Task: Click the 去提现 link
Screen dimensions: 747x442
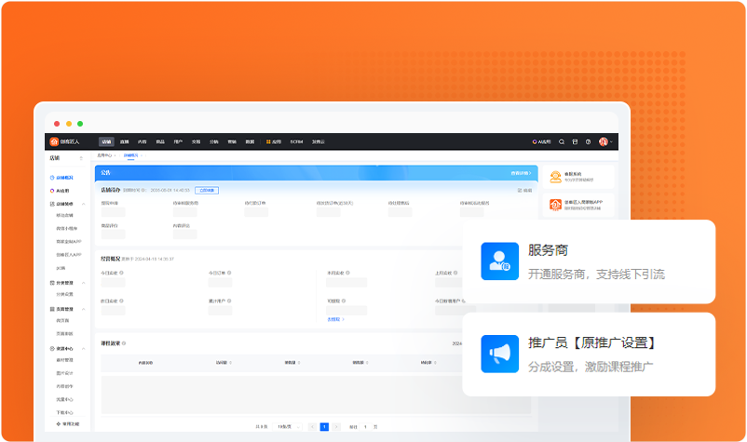Action: point(335,319)
